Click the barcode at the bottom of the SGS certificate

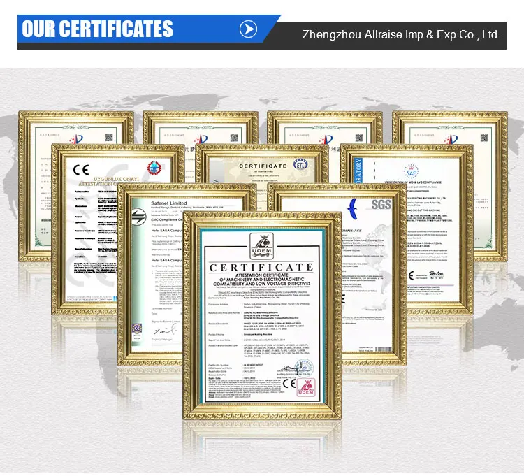[383, 349]
